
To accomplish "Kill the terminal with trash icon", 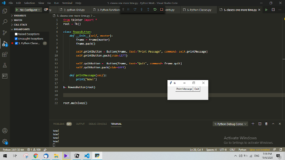I will [266, 124].
